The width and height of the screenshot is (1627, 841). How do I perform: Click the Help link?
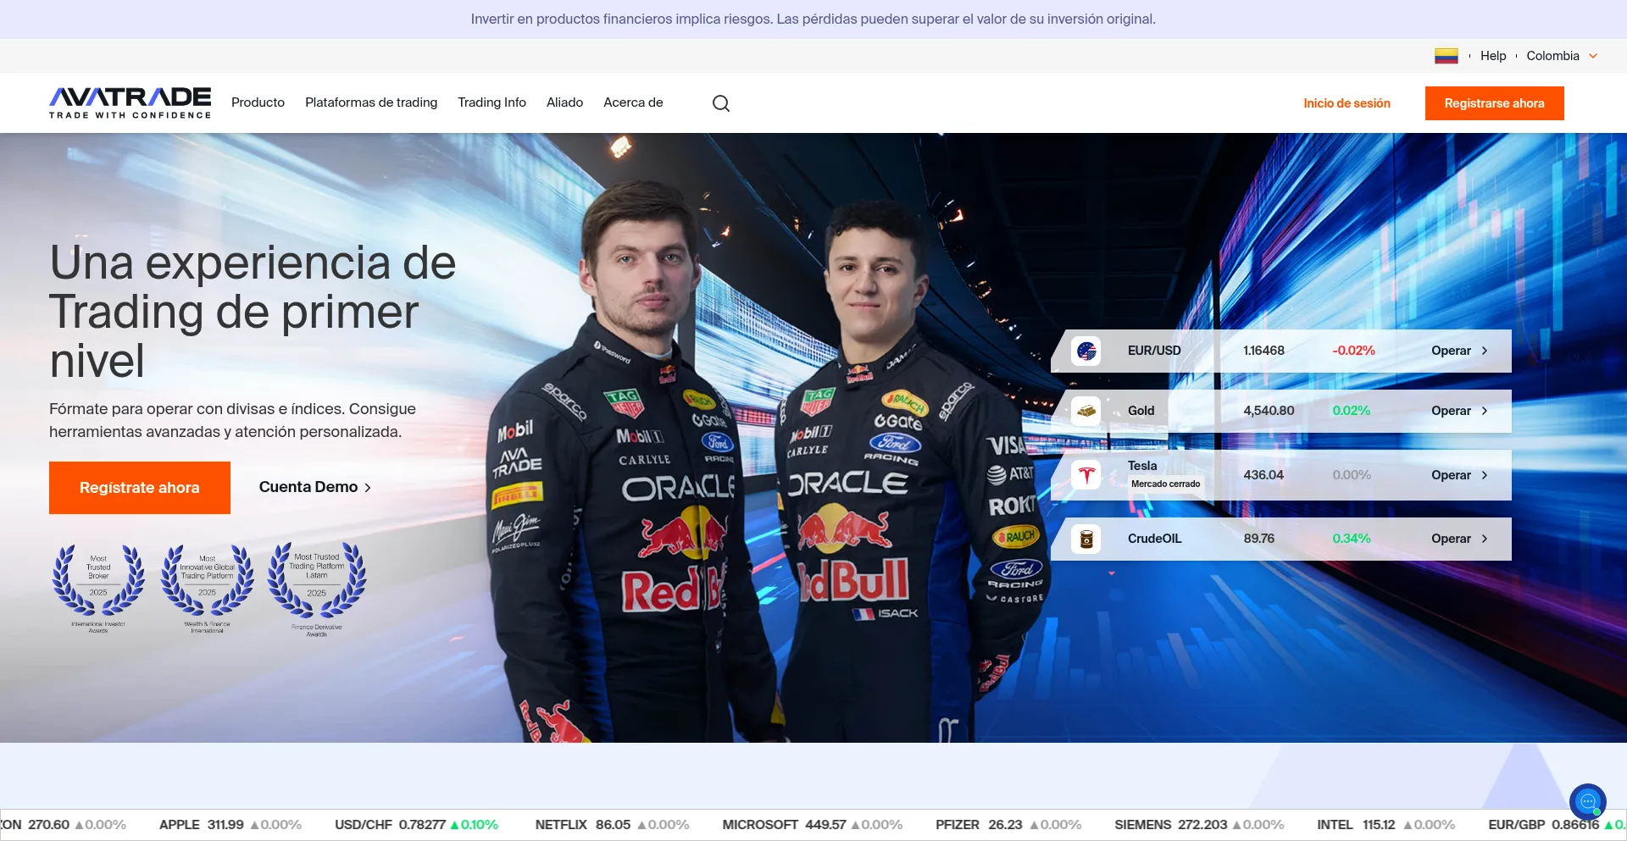point(1493,56)
